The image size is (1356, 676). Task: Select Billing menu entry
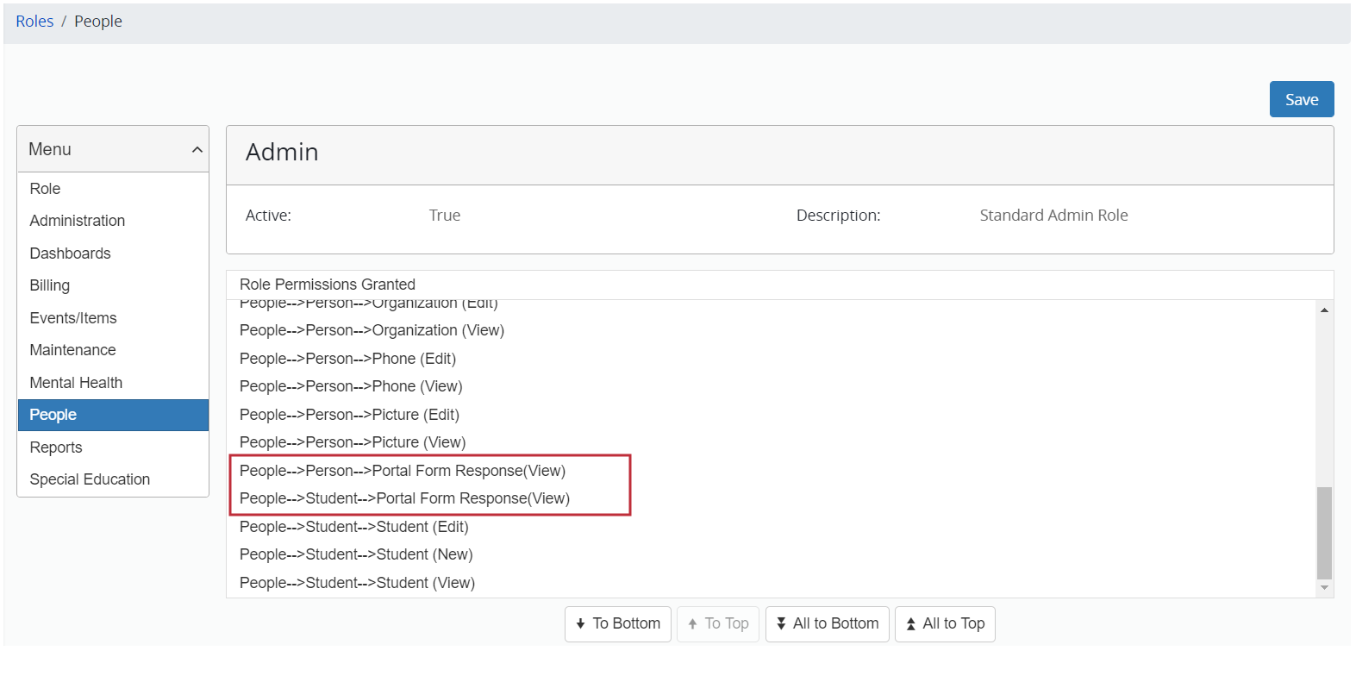point(50,285)
